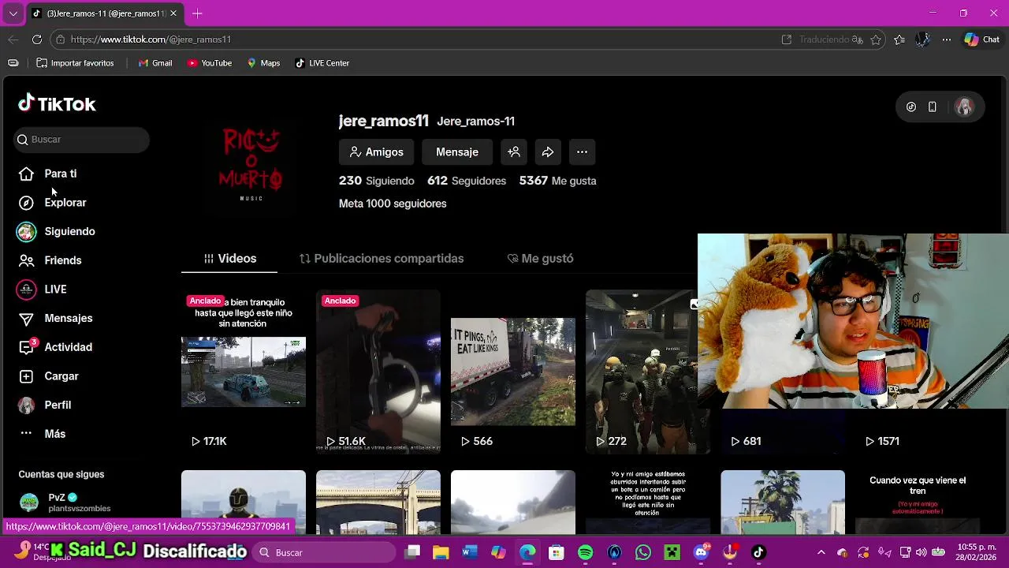Image resolution: width=1009 pixels, height=568 pixels.
Task: Open Friends section in sidebar
Action: (x=51, y=260)
